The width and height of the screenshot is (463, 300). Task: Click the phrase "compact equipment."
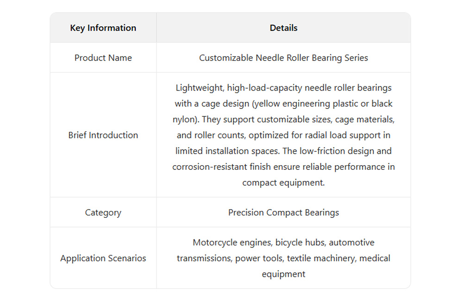click(283, 182)
